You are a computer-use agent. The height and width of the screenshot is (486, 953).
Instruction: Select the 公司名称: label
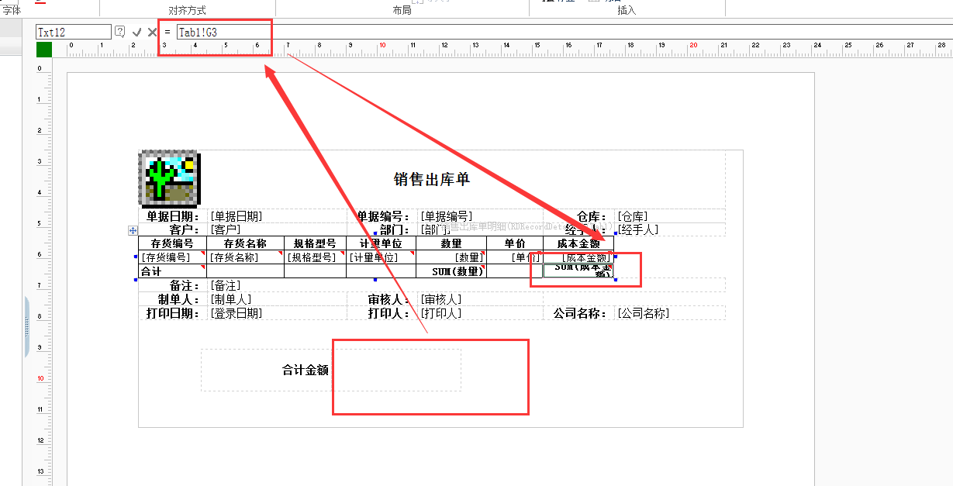pos(581,313)
